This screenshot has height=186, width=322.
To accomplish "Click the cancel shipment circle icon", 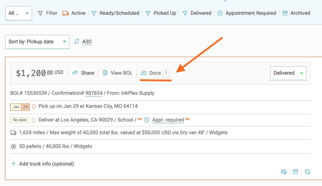I will tap(308, 172).
